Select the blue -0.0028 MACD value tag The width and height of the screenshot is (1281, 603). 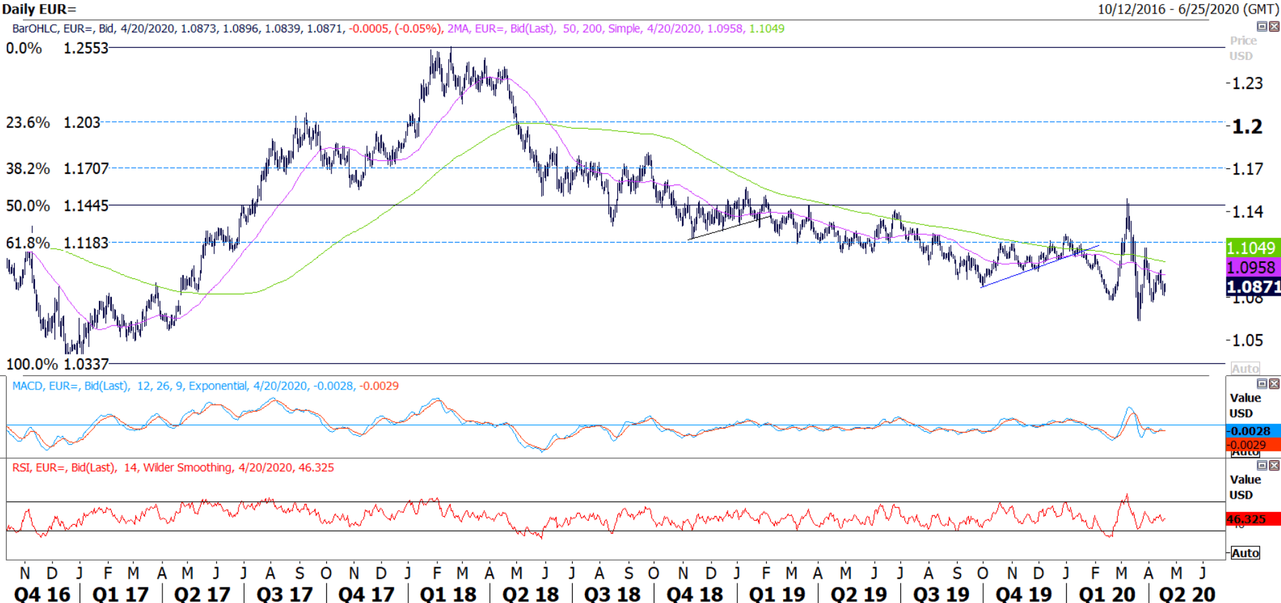[x=1251, y=431]
